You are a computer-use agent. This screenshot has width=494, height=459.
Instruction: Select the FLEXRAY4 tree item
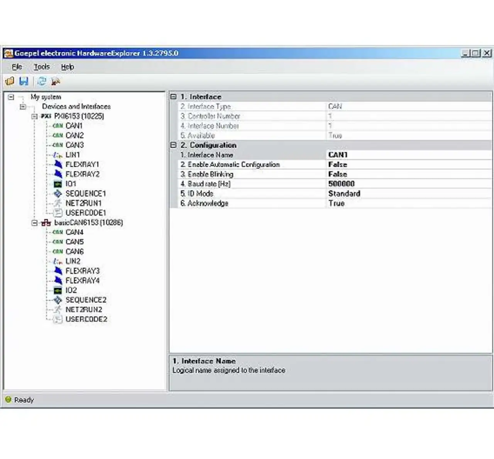[x=83, y=280]
